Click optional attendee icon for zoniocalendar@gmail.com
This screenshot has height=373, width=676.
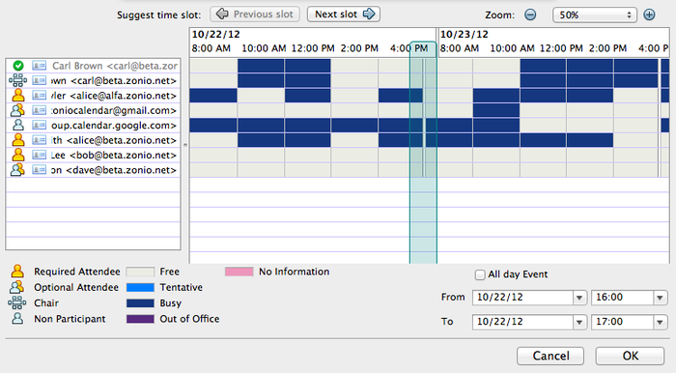17,110
